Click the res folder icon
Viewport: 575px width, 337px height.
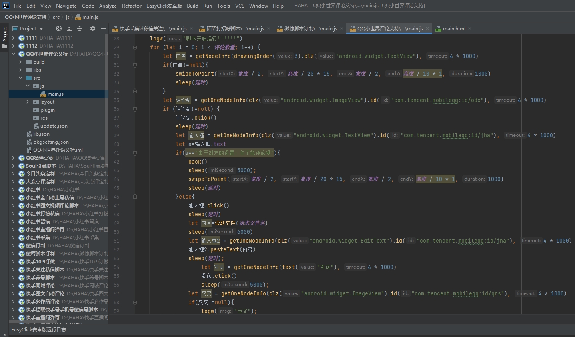tap(36, 118)
